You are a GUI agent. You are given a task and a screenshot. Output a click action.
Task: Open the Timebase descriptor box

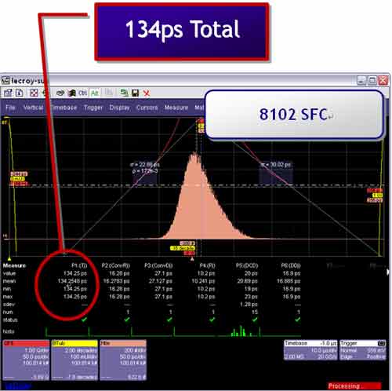point(310,350)
